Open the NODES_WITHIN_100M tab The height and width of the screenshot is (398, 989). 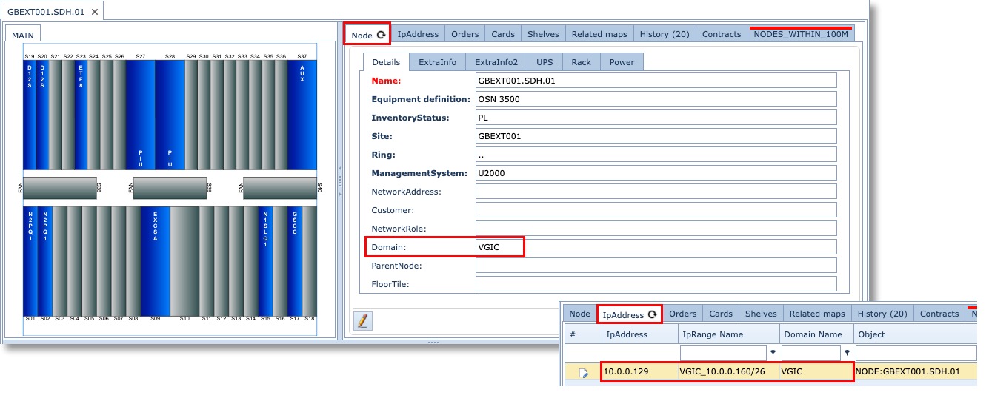[800, 34]
